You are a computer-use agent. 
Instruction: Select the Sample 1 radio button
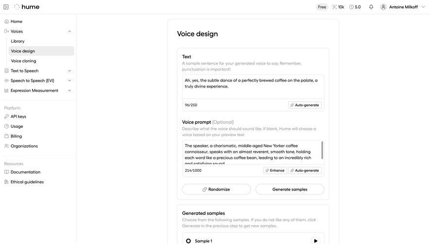pos(189,241)
